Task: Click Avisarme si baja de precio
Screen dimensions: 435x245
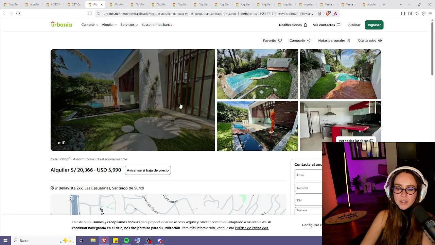Action: pos(148,170)
